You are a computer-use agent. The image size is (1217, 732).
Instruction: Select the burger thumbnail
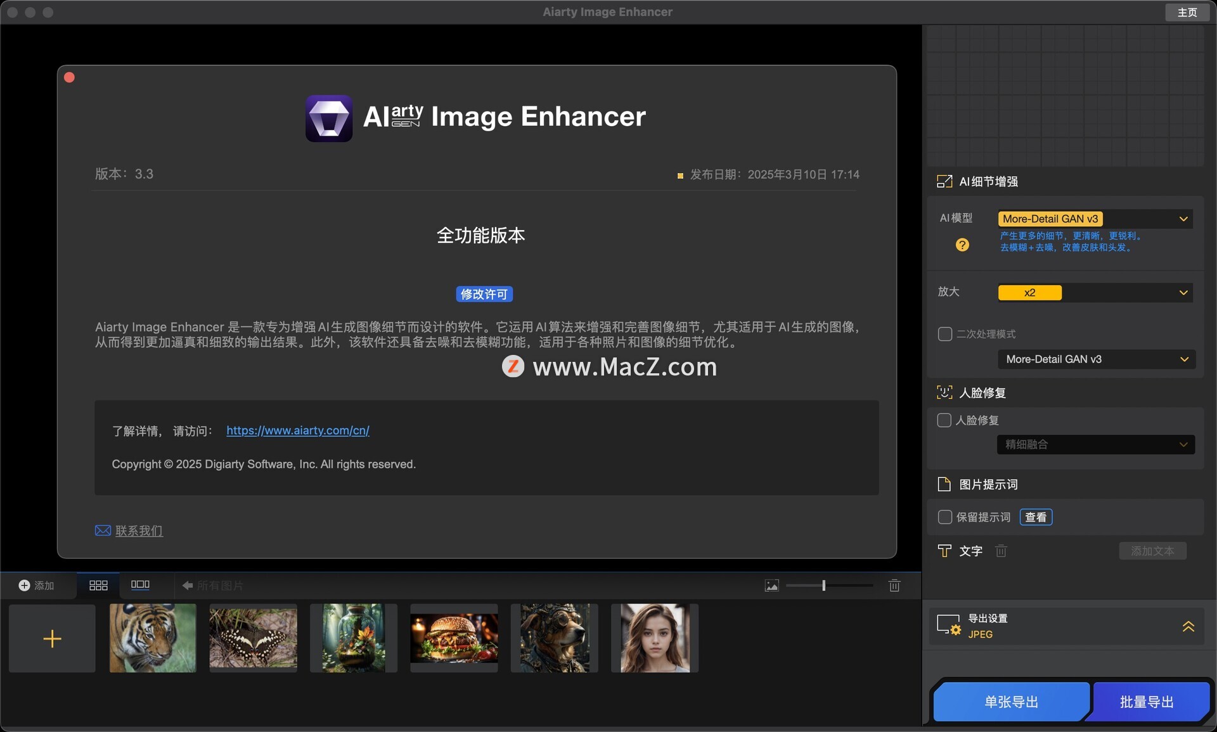click(454, 638)
